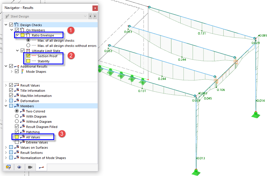Select the With Diagram radio option

[17, 116]
